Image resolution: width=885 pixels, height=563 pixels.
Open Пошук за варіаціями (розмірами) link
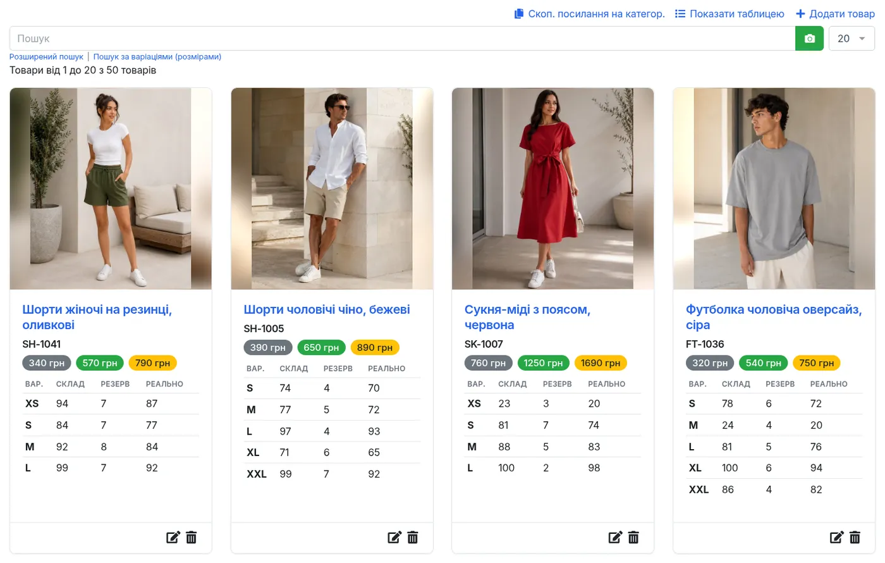coord(157,57)
